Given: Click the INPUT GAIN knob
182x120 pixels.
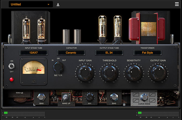Looking at the screenshot, I should 85,73.
